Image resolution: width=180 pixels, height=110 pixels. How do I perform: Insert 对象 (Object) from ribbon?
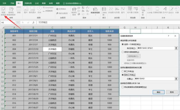(177, 10)
